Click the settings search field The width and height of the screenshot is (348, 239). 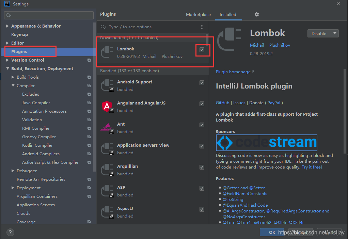(x=49, y=15)
